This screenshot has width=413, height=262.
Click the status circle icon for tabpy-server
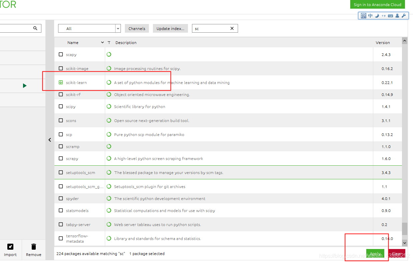109,224
